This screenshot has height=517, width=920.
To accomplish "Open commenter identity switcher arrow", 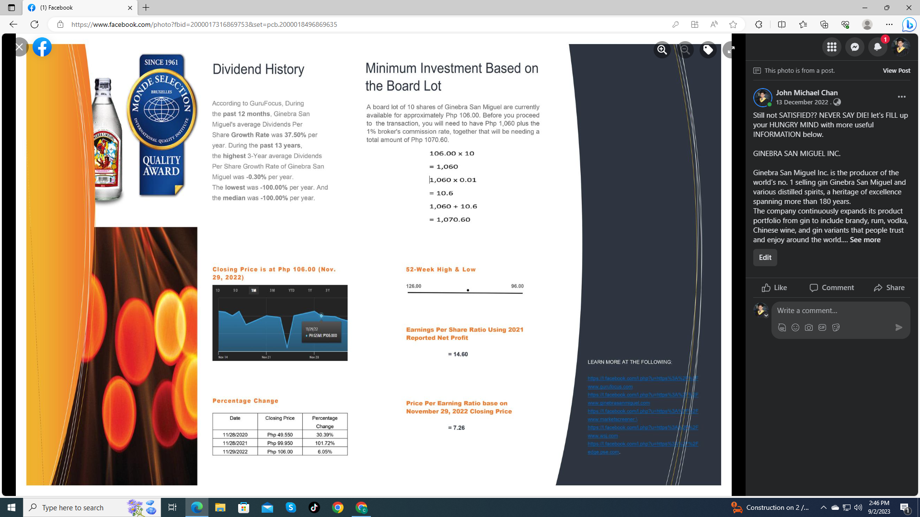I will 766,315.
